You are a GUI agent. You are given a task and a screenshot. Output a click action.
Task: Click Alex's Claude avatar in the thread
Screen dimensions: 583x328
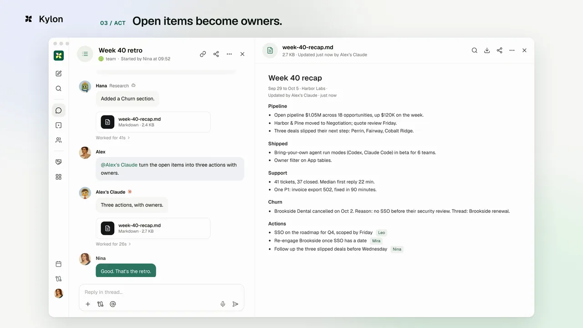pos(85,193)
